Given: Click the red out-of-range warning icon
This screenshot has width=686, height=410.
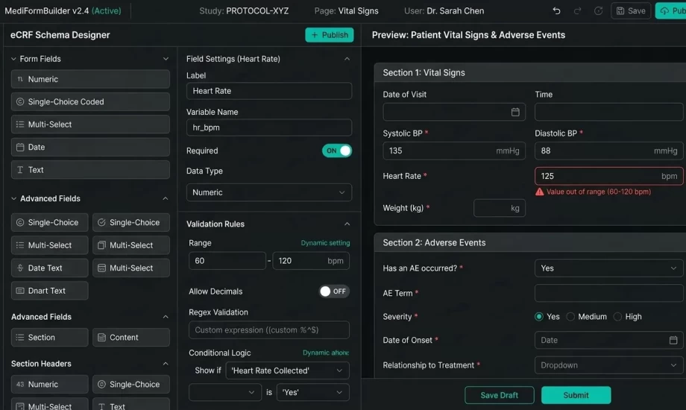Looking at the screenshot, I should pos(539,192).
